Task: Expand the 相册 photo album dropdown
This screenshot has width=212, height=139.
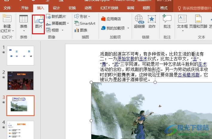Action: click(63, 30)
